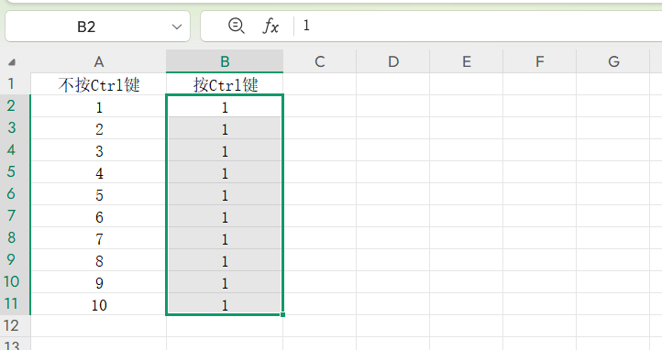Click cell B6 in the selected range
The image size is (662, 350).
225,193
